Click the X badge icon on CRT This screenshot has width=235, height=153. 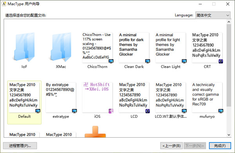click(x=221, y=61)
